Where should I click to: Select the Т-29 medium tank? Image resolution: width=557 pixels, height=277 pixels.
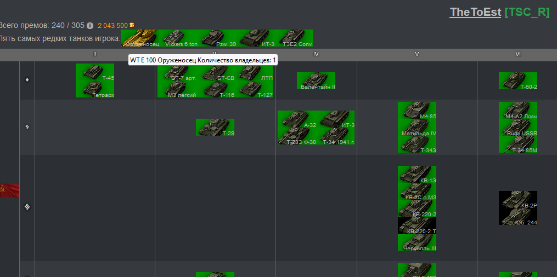pos(215,127)
